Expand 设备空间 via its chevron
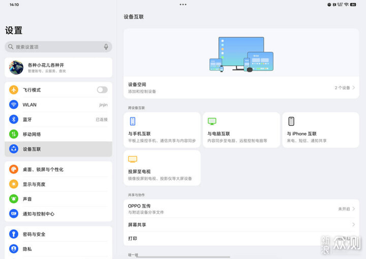 (354, 88)
